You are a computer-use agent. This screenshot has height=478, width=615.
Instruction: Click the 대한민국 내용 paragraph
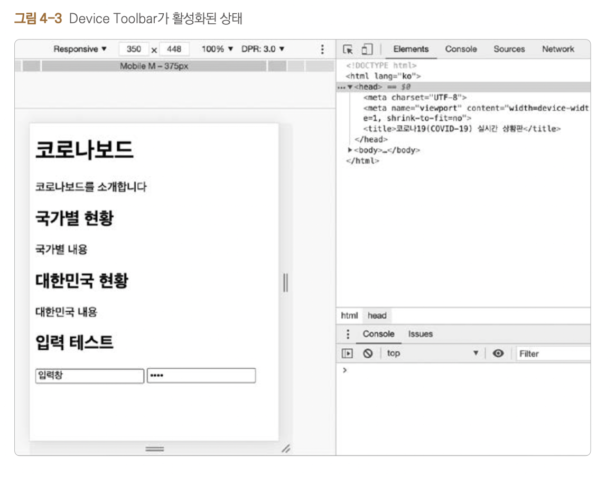[x=66, y=312]
